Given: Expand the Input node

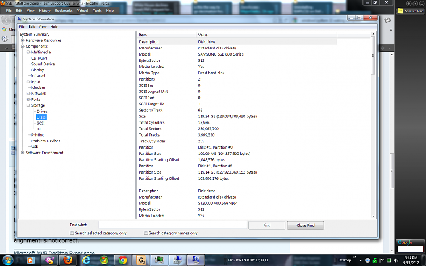Looking at the screenshot, I should pos(28,82).
